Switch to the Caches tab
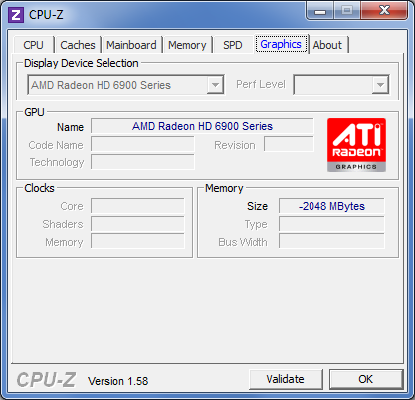The height and width of the screenshot is (400, 415). (x=78, y=45)
